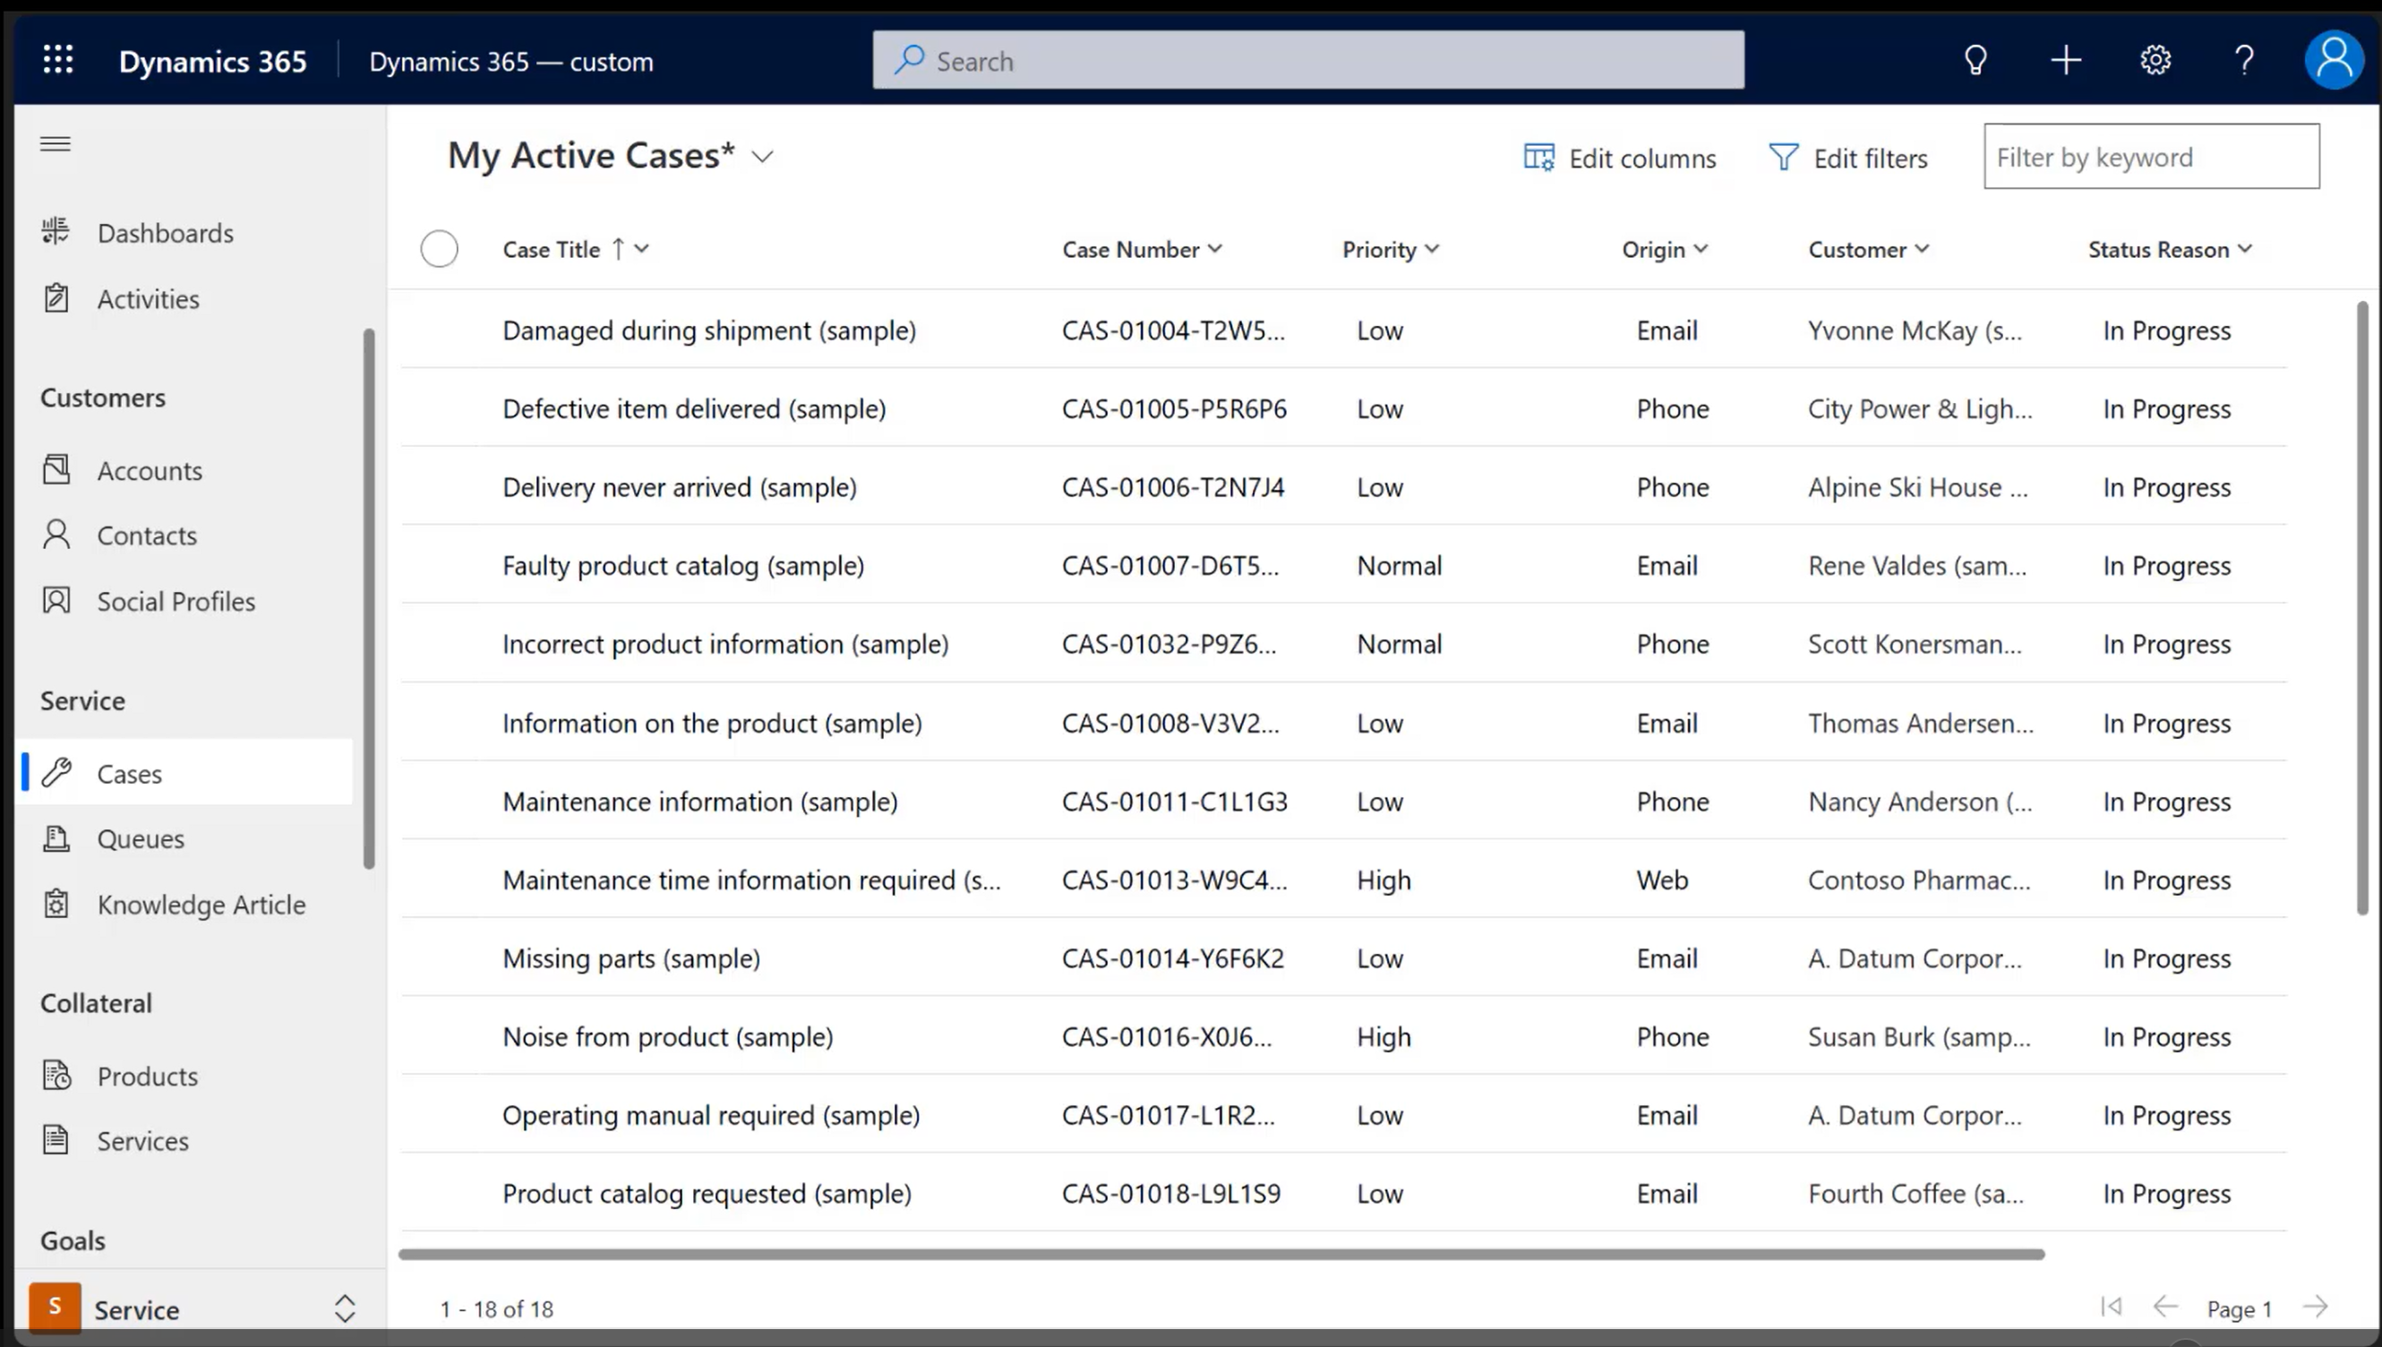Click Activities menu item in sidebar
Screen dimensions: 2382x1347
[149, 296]
